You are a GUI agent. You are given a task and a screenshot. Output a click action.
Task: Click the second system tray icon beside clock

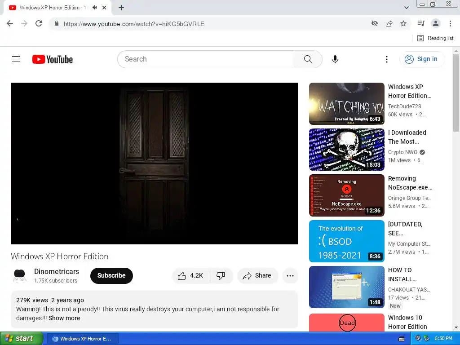(427, 339)
